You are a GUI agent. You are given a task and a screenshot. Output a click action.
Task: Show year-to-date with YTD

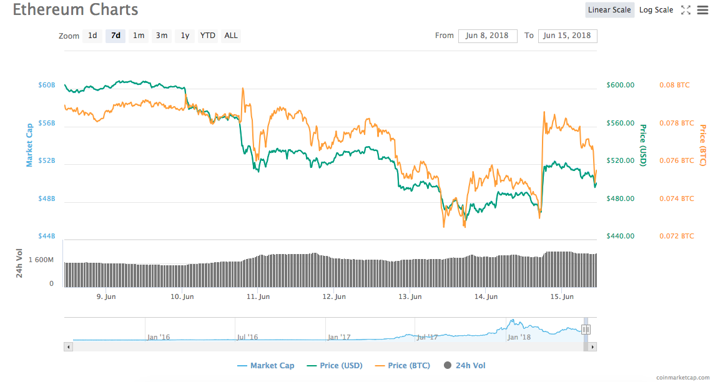pos(208,36)
